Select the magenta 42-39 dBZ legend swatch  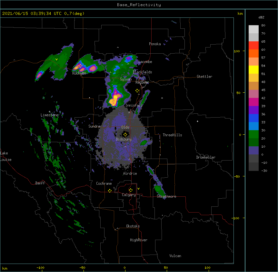click(253, 102)
